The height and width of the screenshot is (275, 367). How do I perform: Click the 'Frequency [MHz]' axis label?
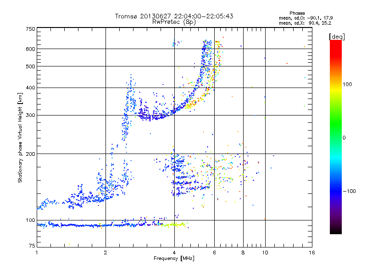(x=174, y=258)
